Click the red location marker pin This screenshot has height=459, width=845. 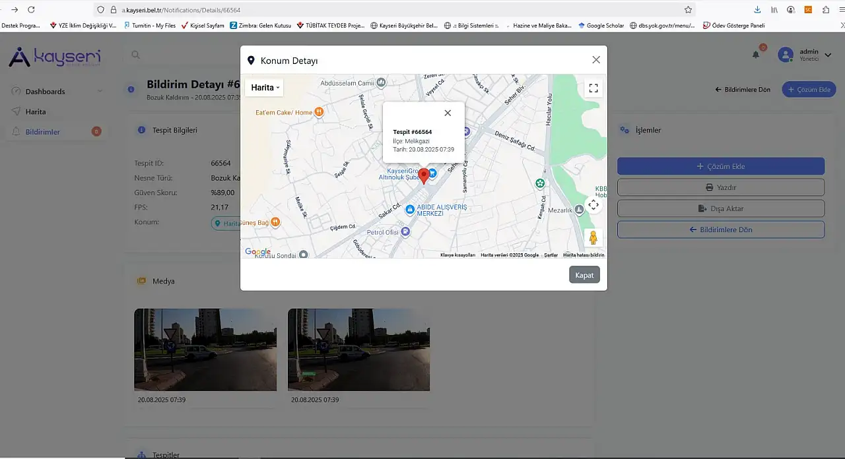tap(424, 176)
